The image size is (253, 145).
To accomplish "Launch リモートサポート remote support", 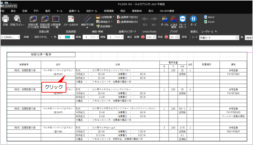I will [183, 20].
